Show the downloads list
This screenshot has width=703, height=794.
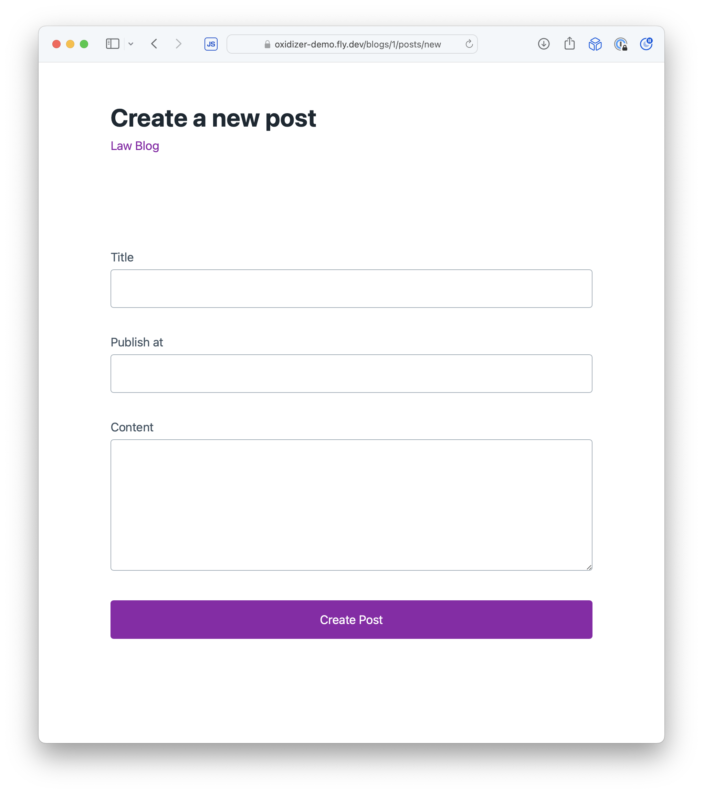(544, 44)
